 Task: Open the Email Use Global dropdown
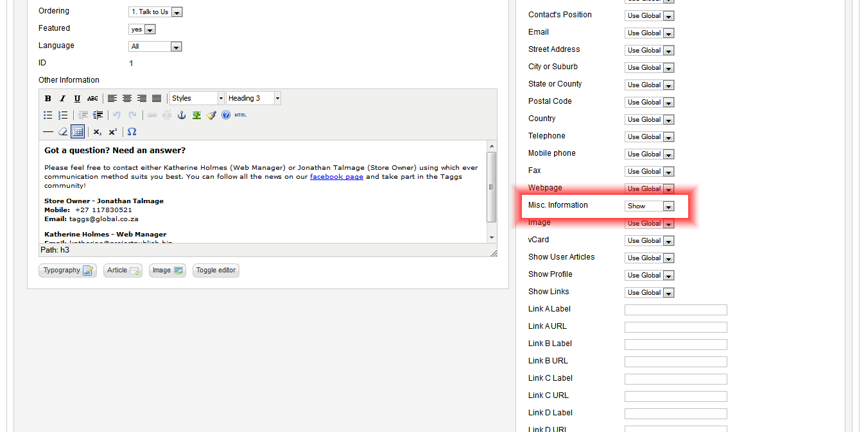[x=650, y=33]
